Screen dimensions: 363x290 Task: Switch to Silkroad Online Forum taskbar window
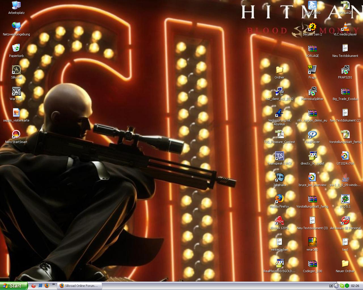point(79,286)
